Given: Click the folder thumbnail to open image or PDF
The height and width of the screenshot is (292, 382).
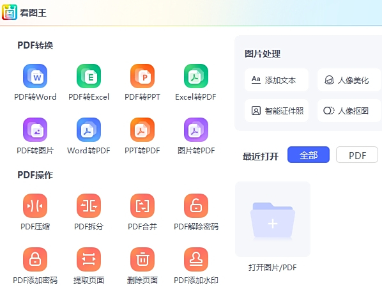Looking at the screenshot, I should 273,219.
